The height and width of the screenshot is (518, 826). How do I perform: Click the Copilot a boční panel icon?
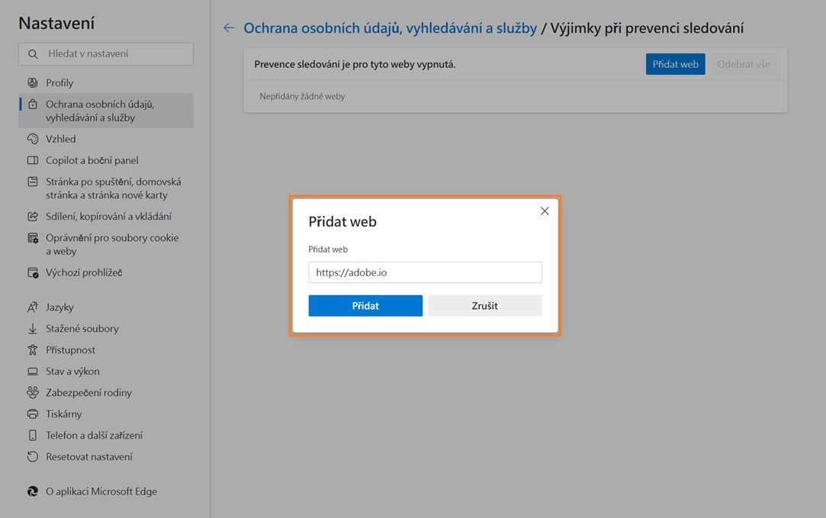31,160
